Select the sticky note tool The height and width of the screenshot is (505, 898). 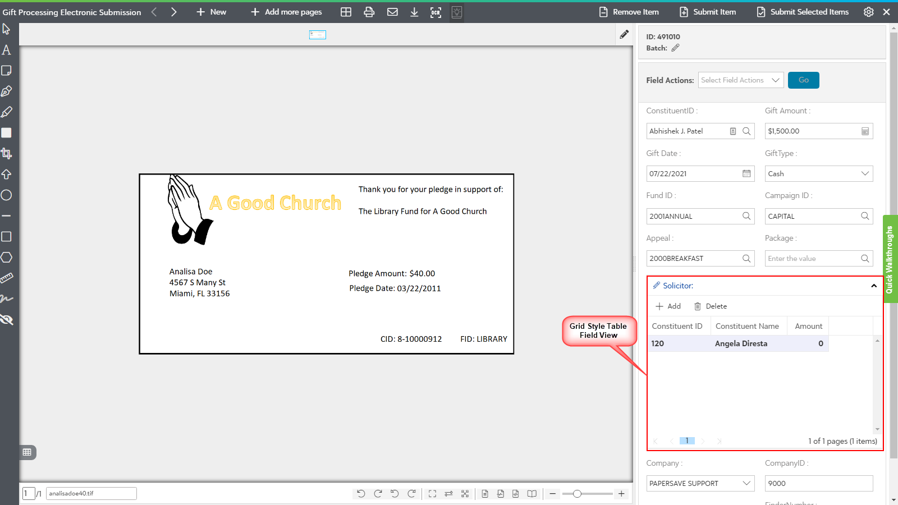[x=7, y=71]
